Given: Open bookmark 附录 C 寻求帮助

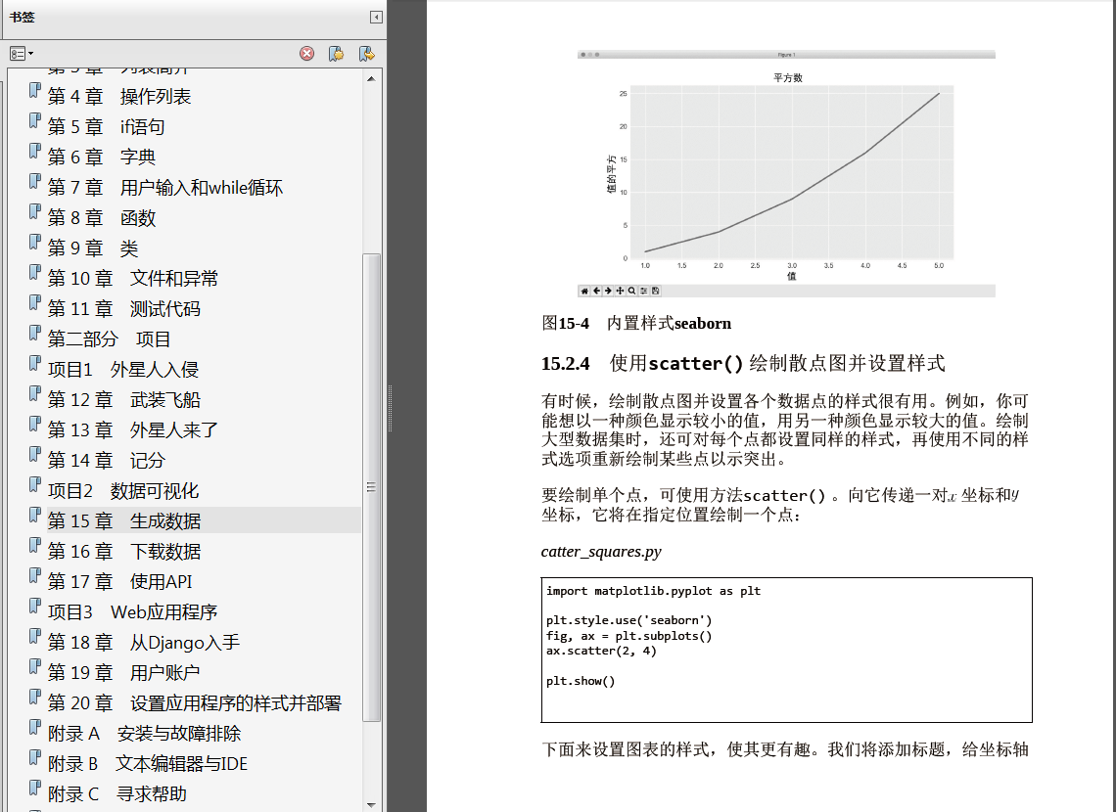Looking at the screenshot, I should pyautogui.click(x=116, y=793).
